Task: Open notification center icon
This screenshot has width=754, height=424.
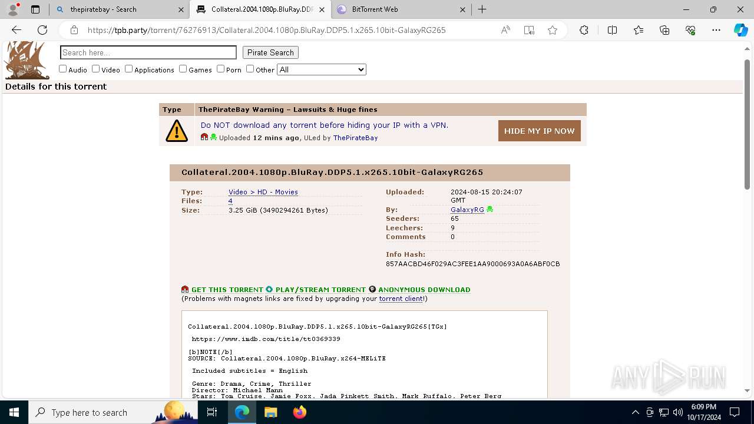Action: click(735, 412)
